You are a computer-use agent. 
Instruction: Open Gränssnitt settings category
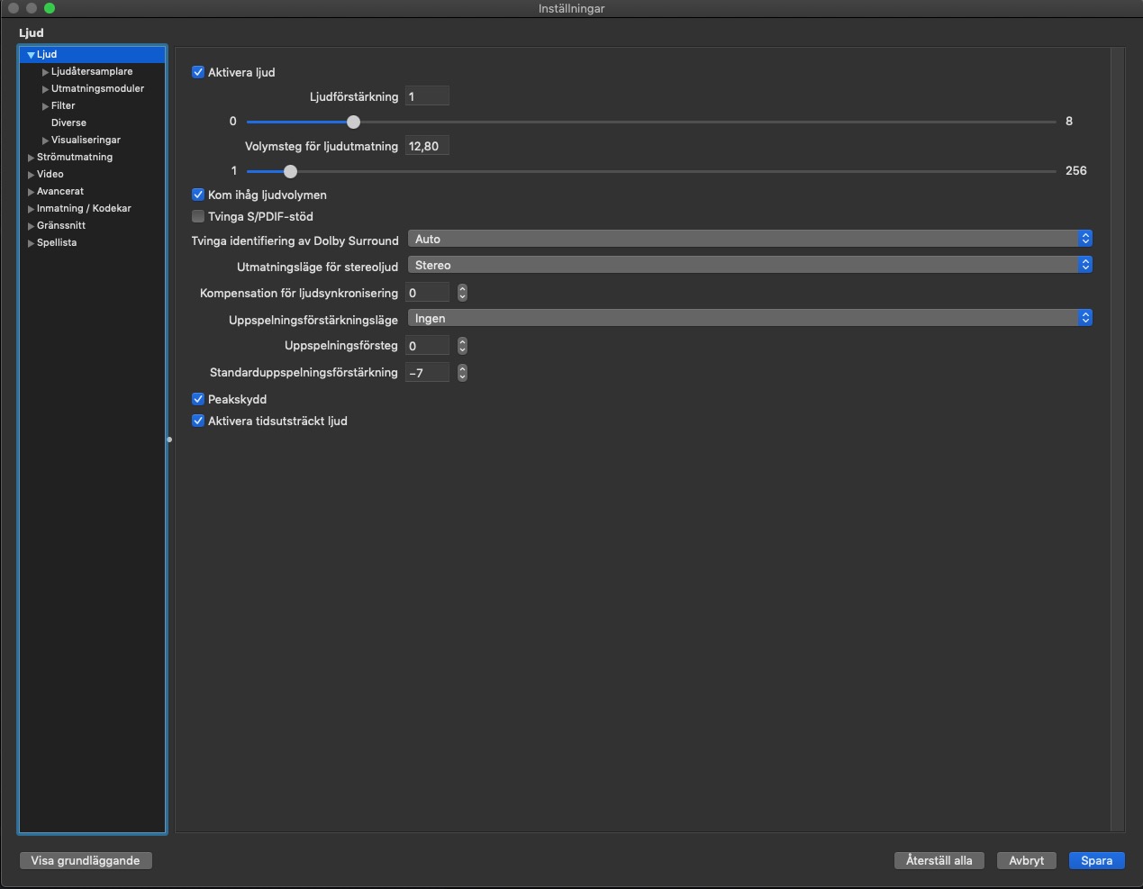click(61, 225)
